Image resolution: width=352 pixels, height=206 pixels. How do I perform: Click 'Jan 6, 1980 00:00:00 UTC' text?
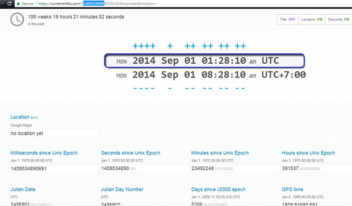coord(303,197)
